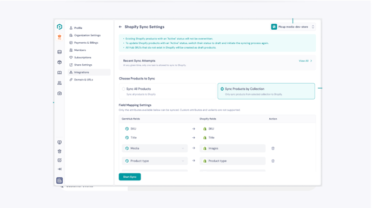The image size is (372, 208).
Task: Click the collapse sidebar arrow icon
Action: click(x=59, y=169)
